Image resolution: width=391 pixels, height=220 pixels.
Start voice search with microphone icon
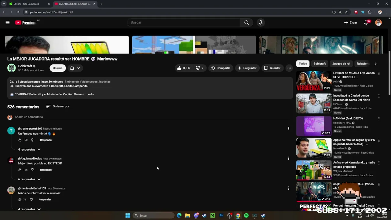click(x=261, y=23)
